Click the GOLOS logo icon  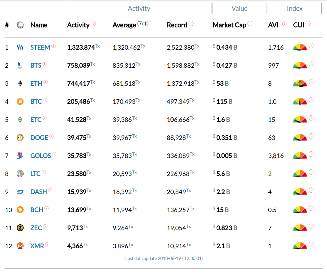pyautogui.click(x=20, y=156)
